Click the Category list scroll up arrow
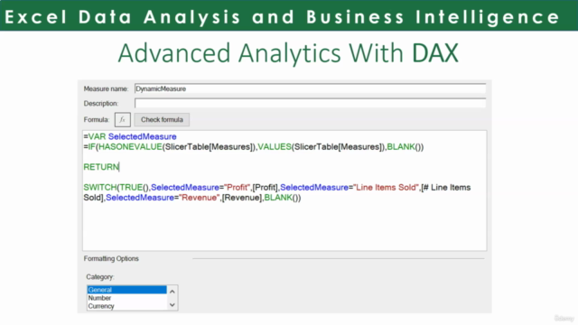 pyautogui.click(x=172, y=292)
